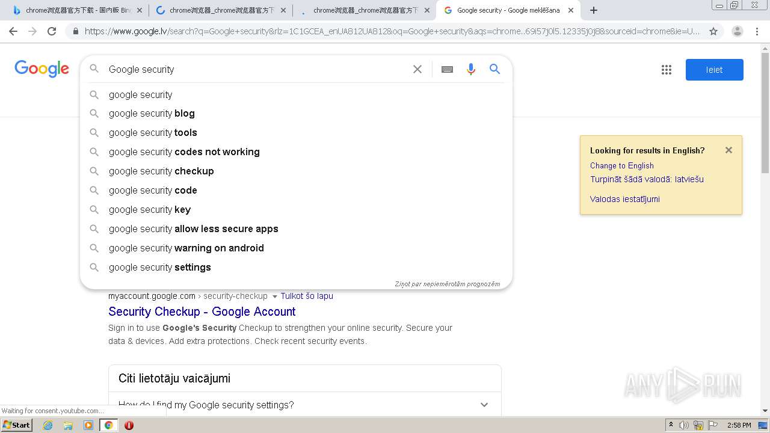
Task: Choose the first plain 'google security' suggestion
Action: click(296, 94)
